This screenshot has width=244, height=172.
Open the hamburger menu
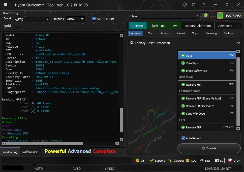tap(6, 5)
